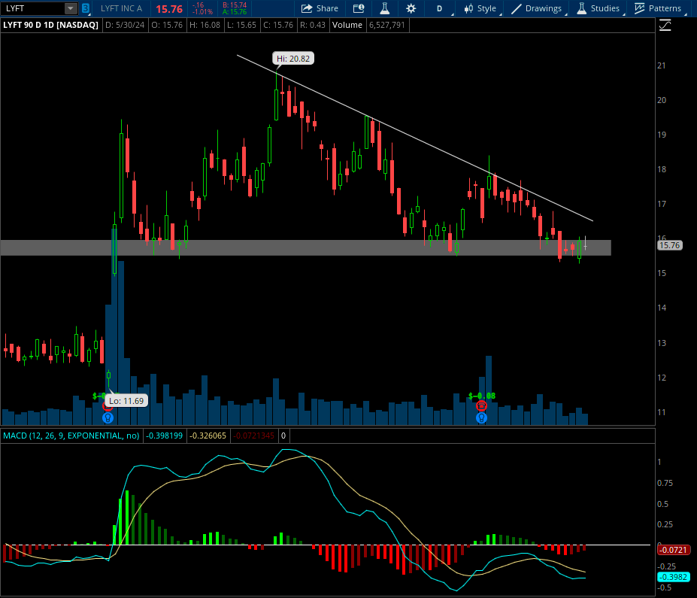
Task: Click the beaker icon beside Studies
Action: pyautogui.click(x=581, y=8)
